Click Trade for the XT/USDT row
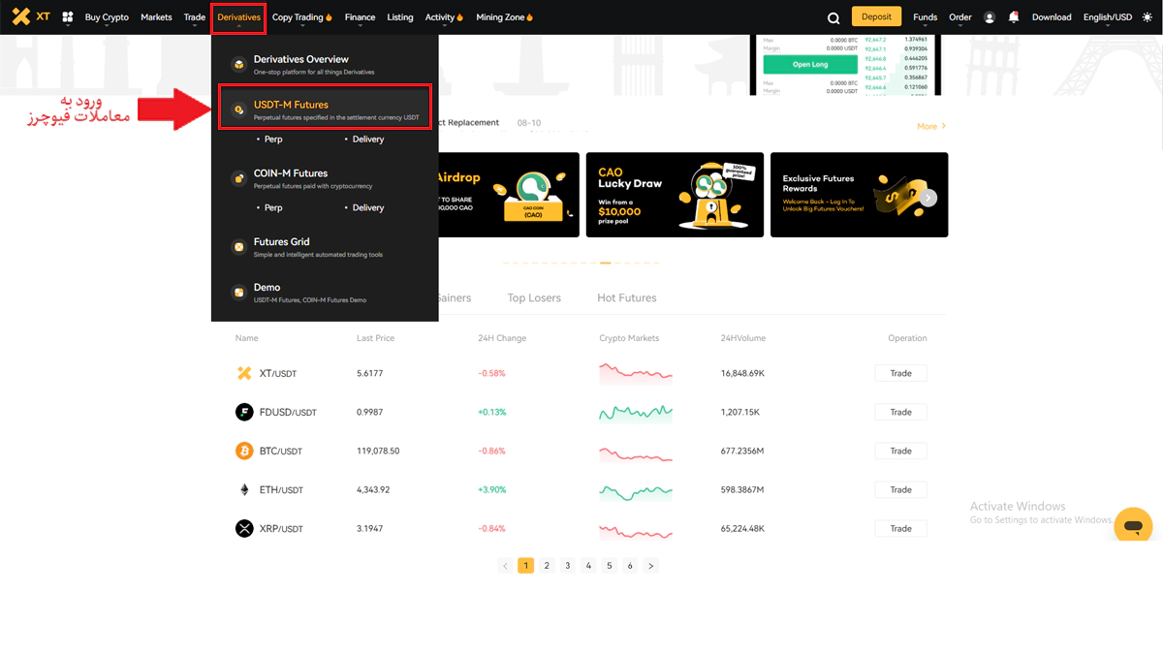 click(x=901, y=373)
